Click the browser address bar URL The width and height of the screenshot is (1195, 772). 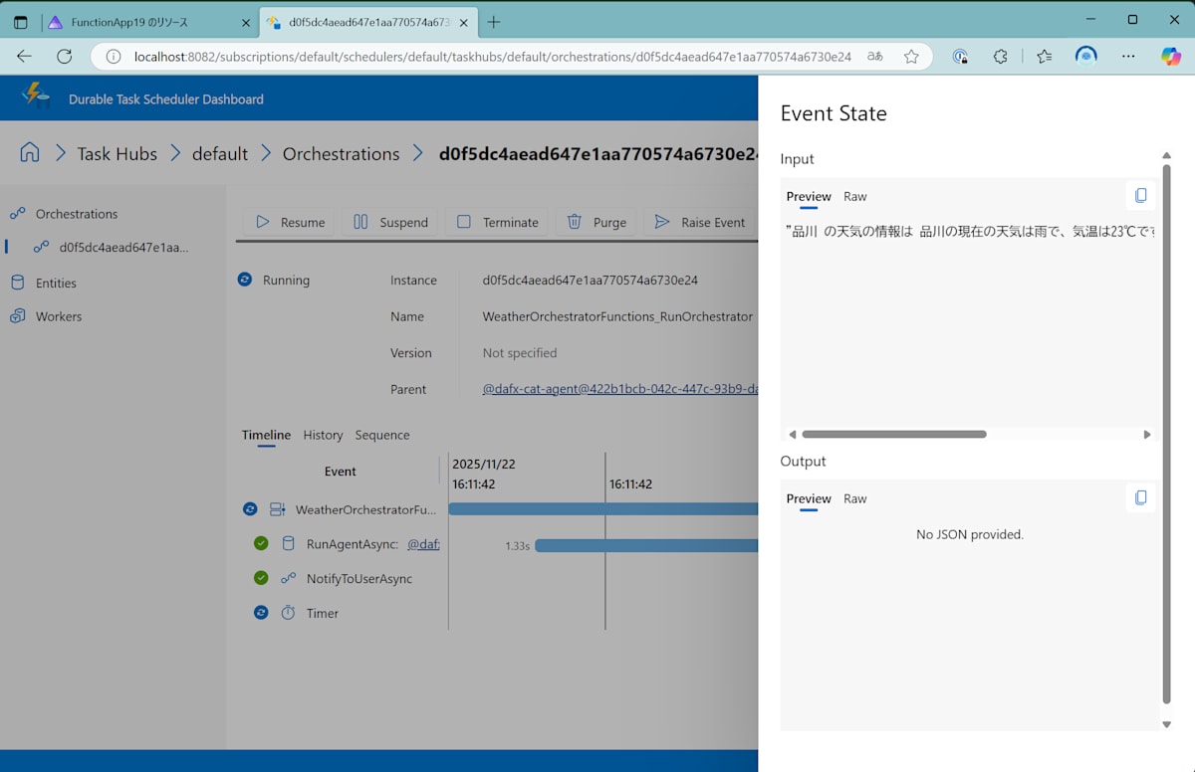(493, 57)
